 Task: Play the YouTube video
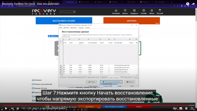(6, 108)
